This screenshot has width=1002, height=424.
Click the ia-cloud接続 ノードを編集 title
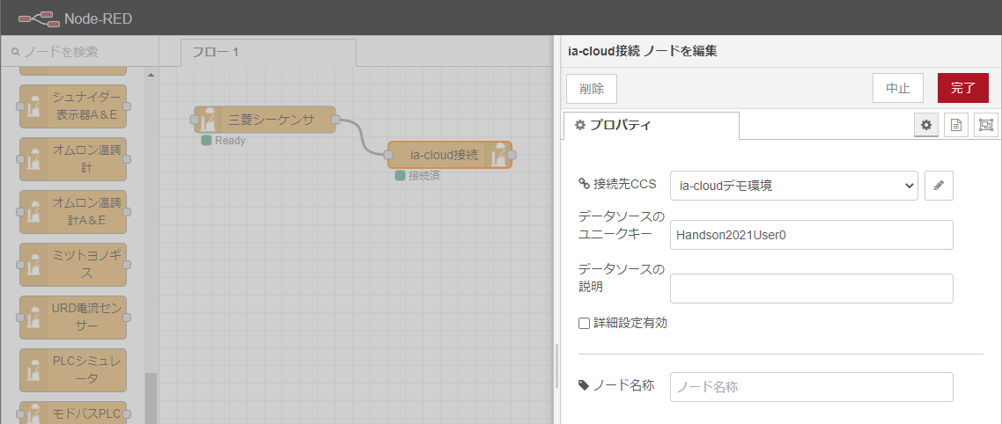(642, 52)
